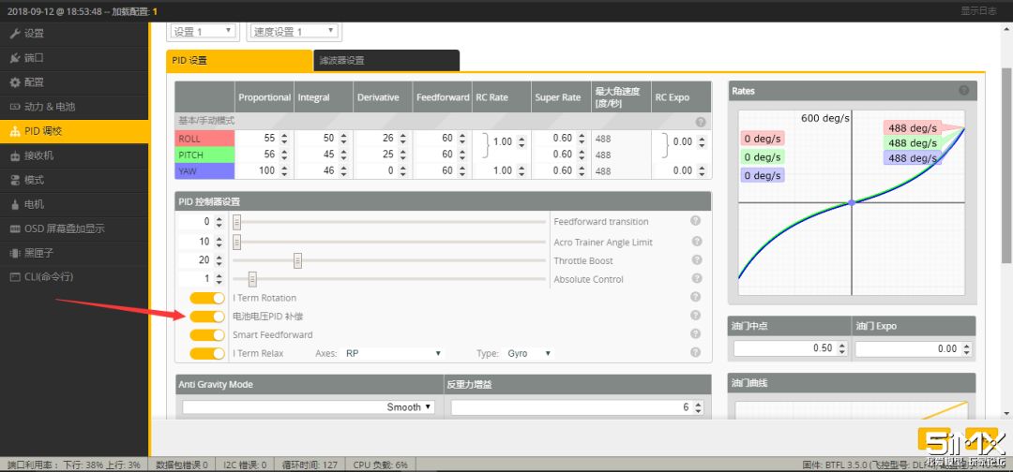The image size is (1013, 472).
Task: Click the help icon beside Throttle Boost
Action: pyautogui.click(x=696, y=260)
